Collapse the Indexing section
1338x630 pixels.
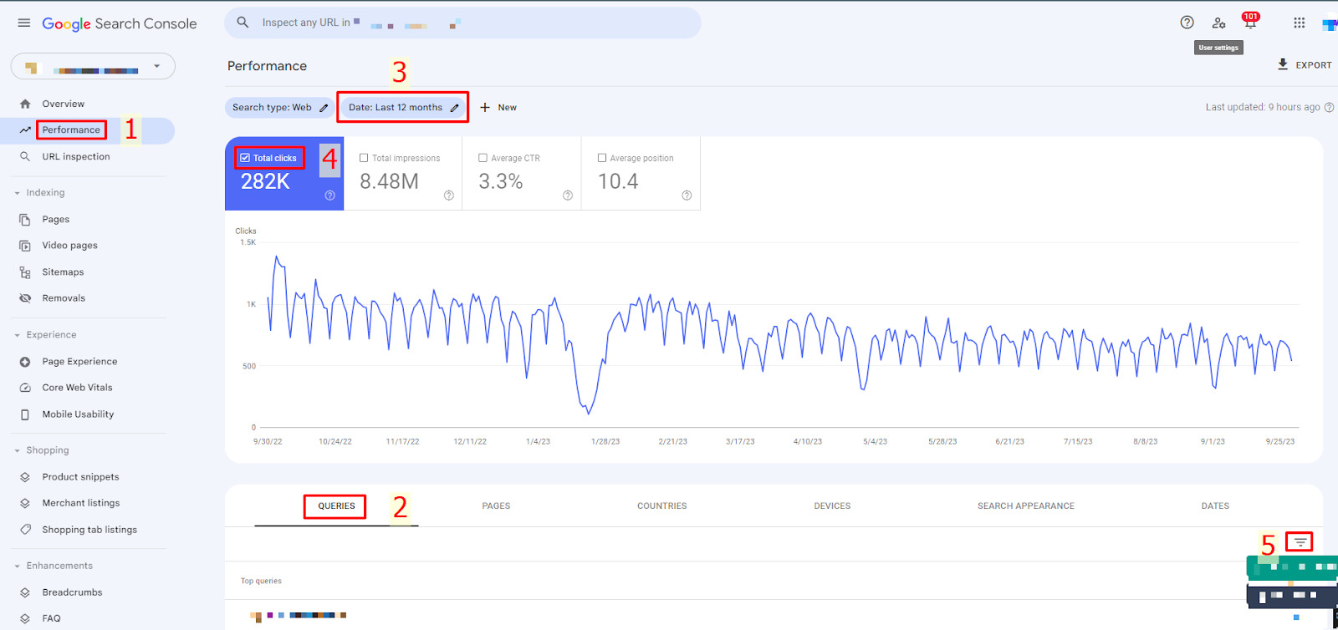(18, 193)
